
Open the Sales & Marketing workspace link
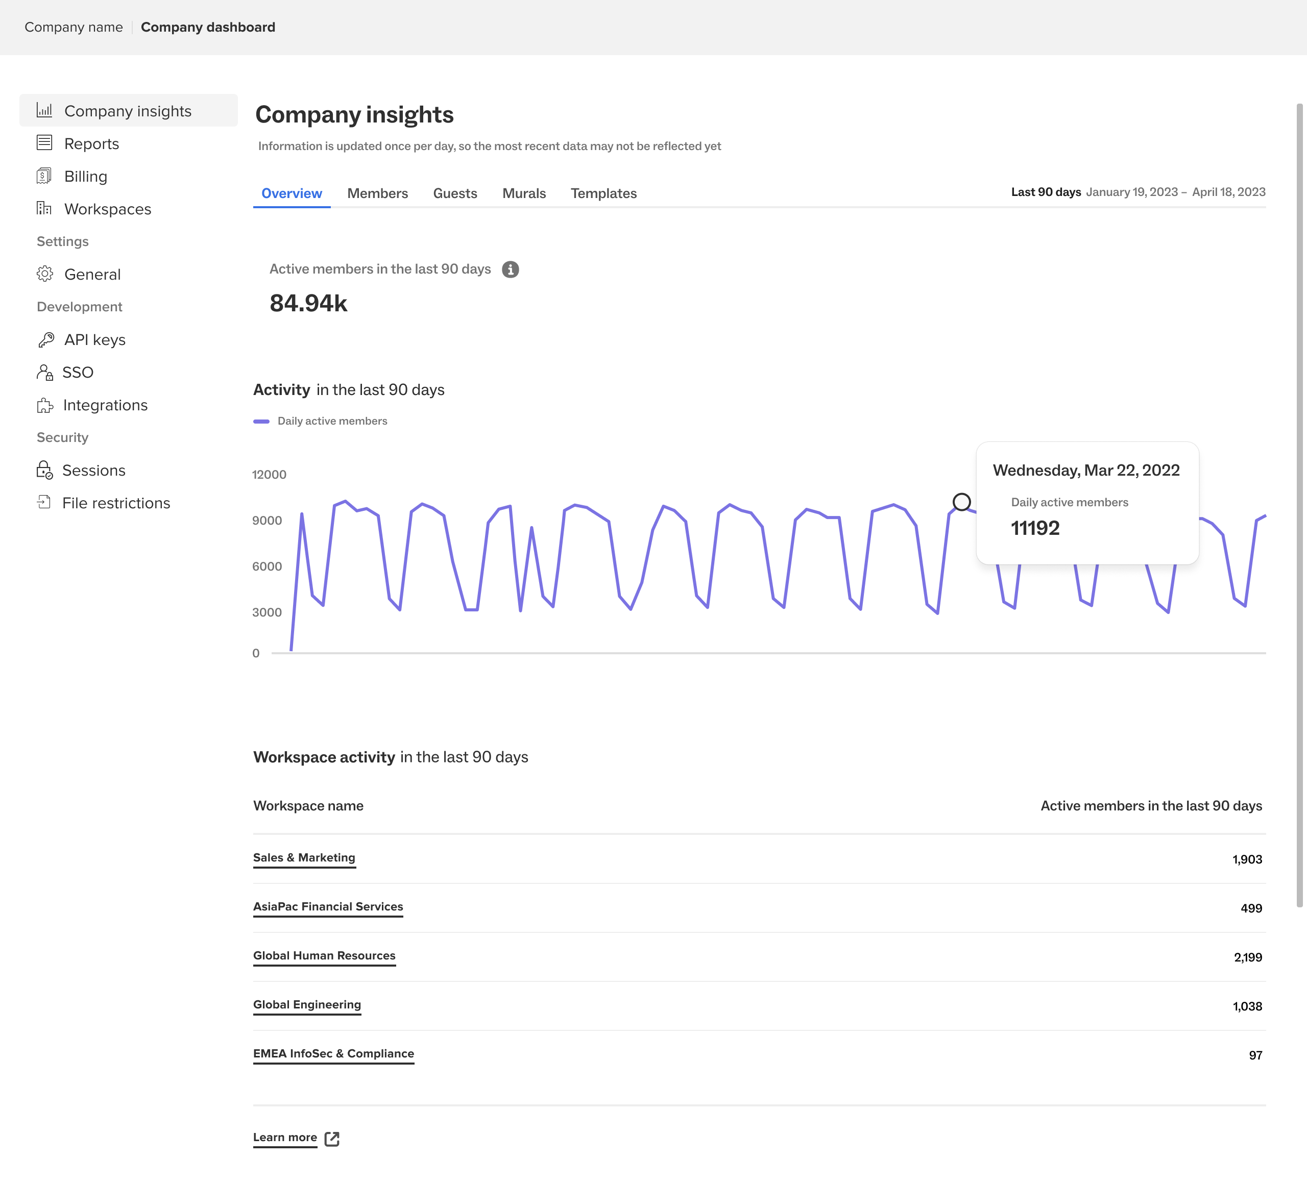(x=304, y=857)
